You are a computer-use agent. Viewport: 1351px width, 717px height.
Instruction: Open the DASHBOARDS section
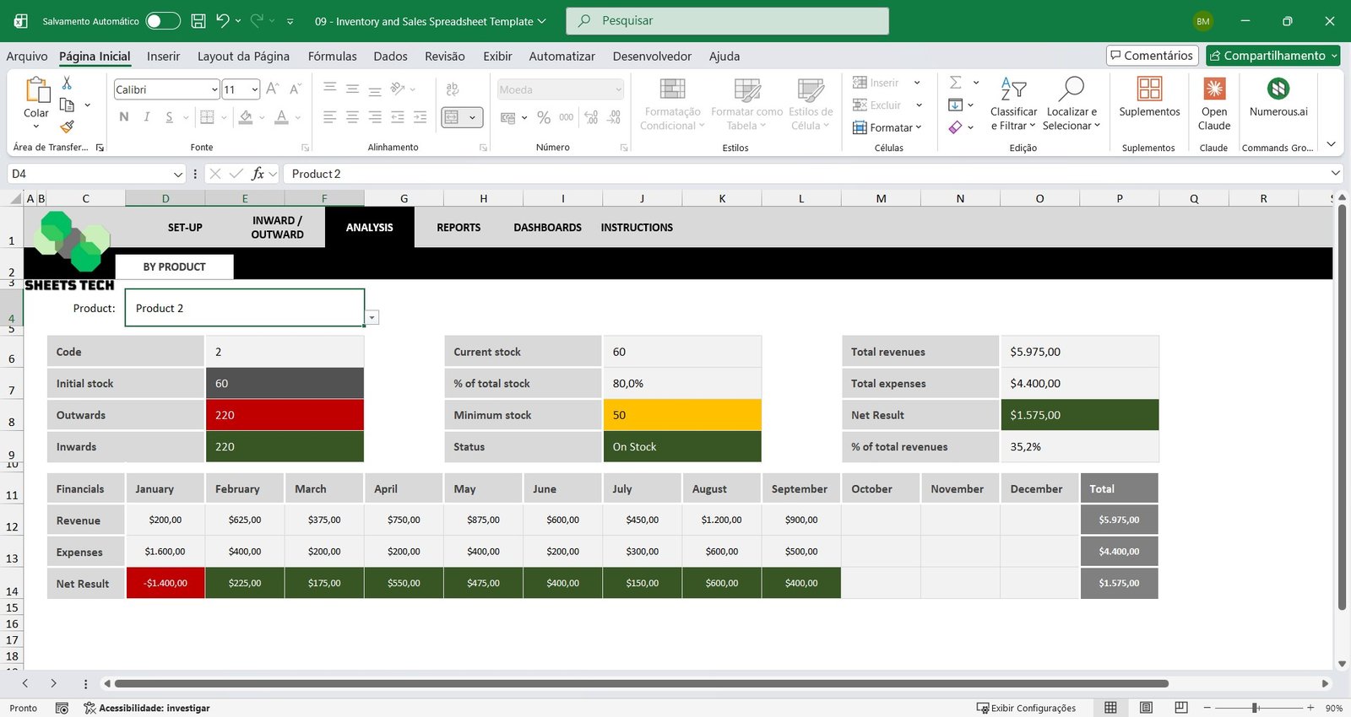[x=547, y=228]
